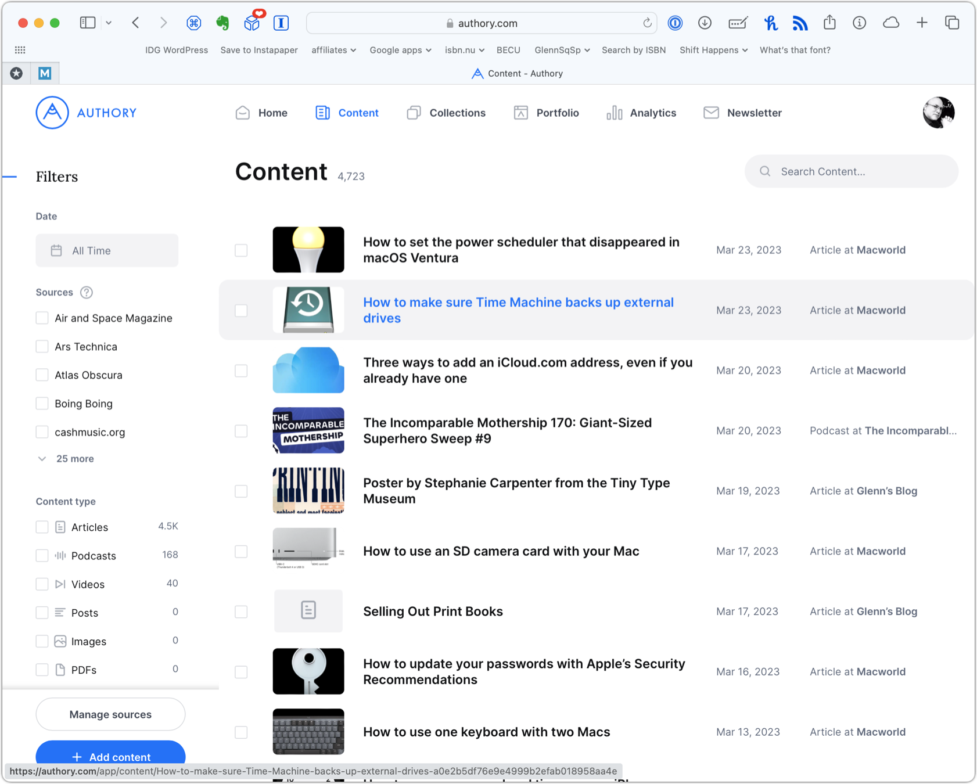Screen dimensions: 977x784
Task: Open the favorites grid icon
Action: pos(20,50)
